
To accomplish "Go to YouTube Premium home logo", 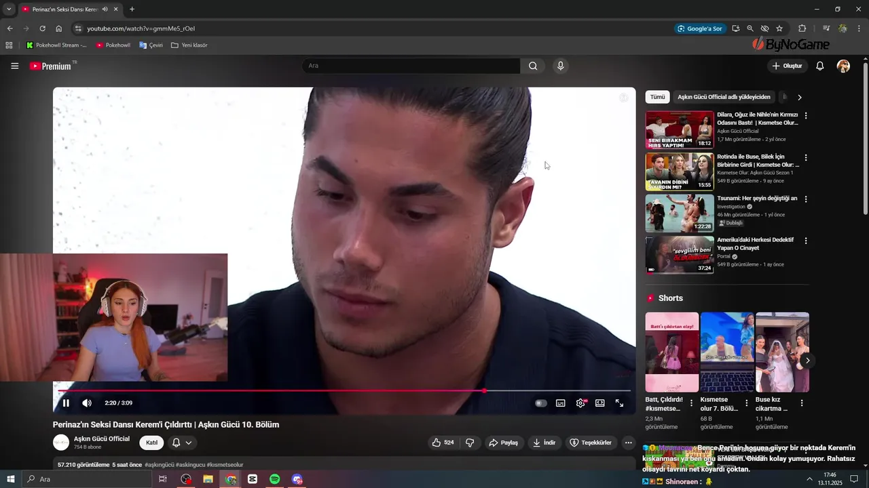I will click(52, 66).
